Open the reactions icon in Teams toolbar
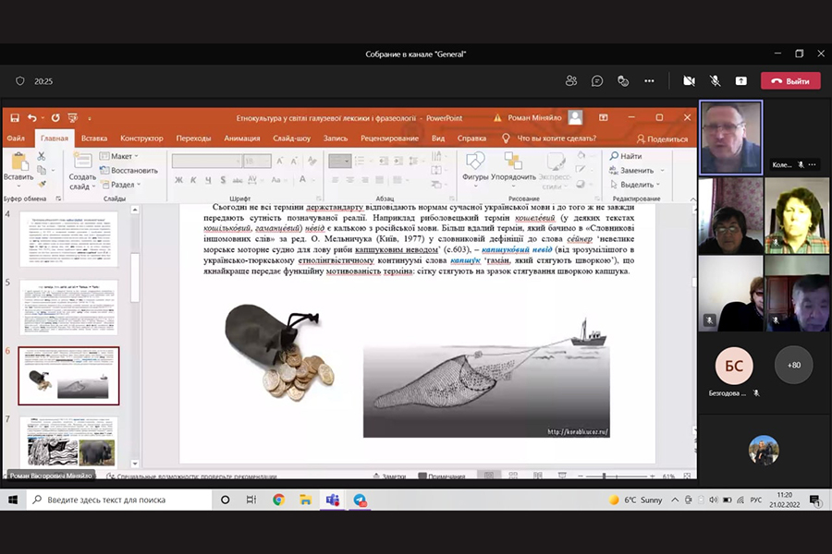Viewport: 832px width, 554px height. [623, 81]
